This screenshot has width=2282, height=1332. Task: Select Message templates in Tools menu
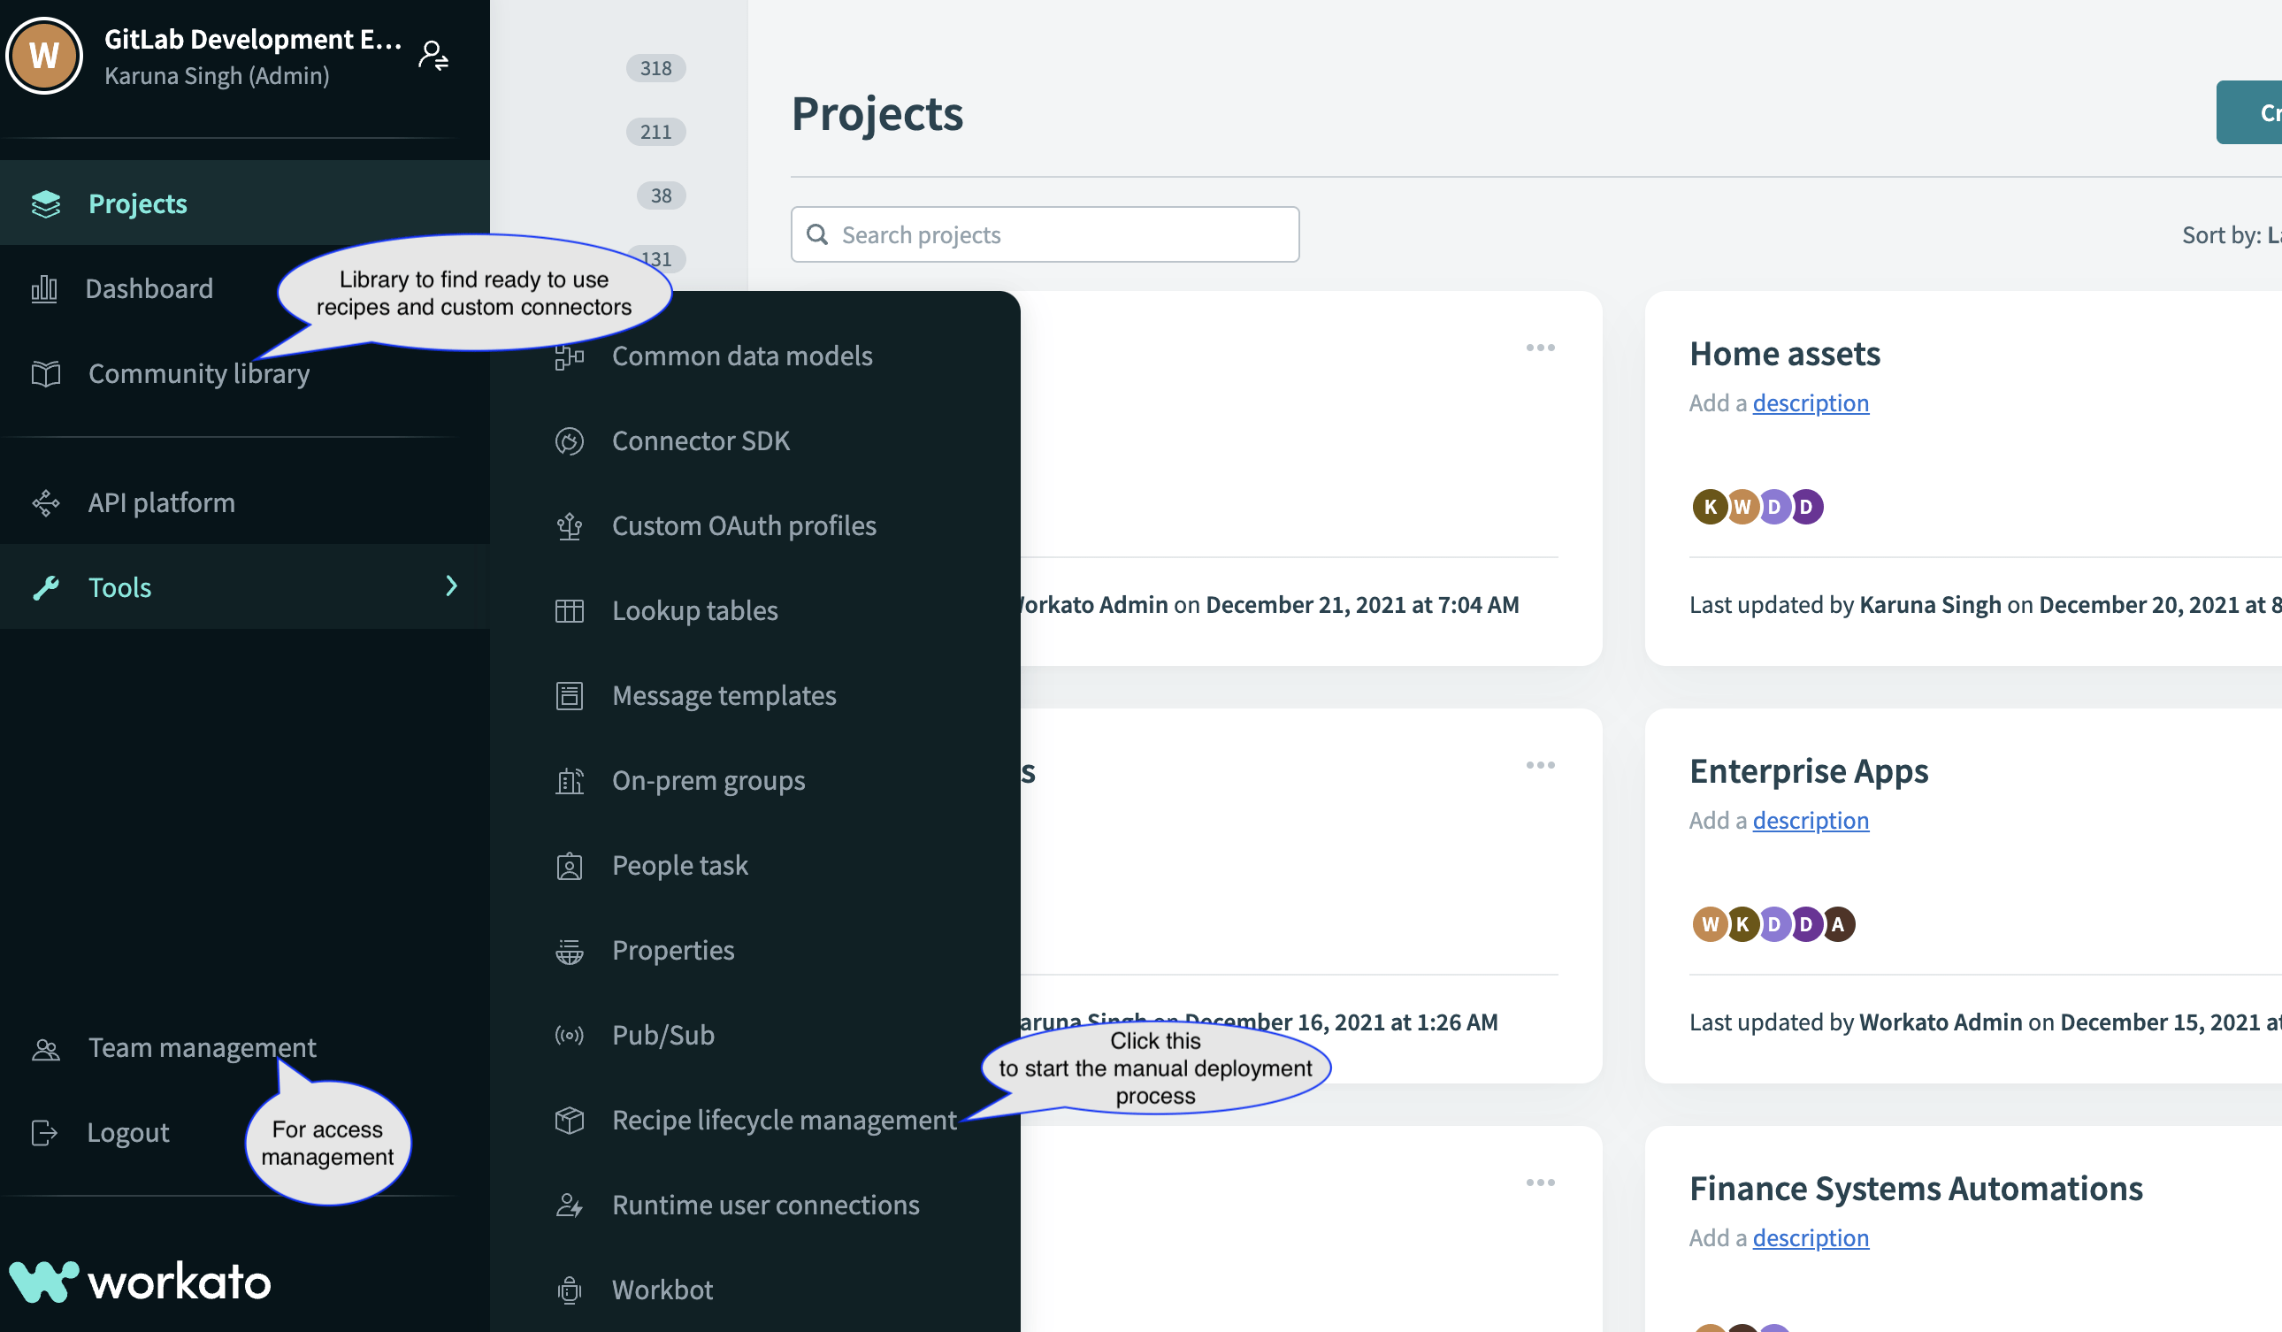point(723,695)
